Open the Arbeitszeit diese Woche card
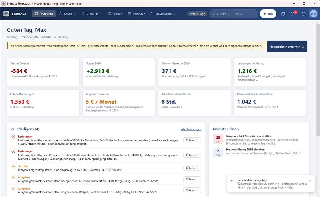The image size is (320, 197). coord(195,103)
